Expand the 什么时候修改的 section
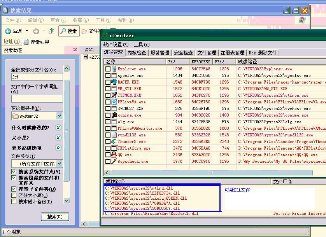Viewport: 326px width, 237px height. click(x=58, y=127)
